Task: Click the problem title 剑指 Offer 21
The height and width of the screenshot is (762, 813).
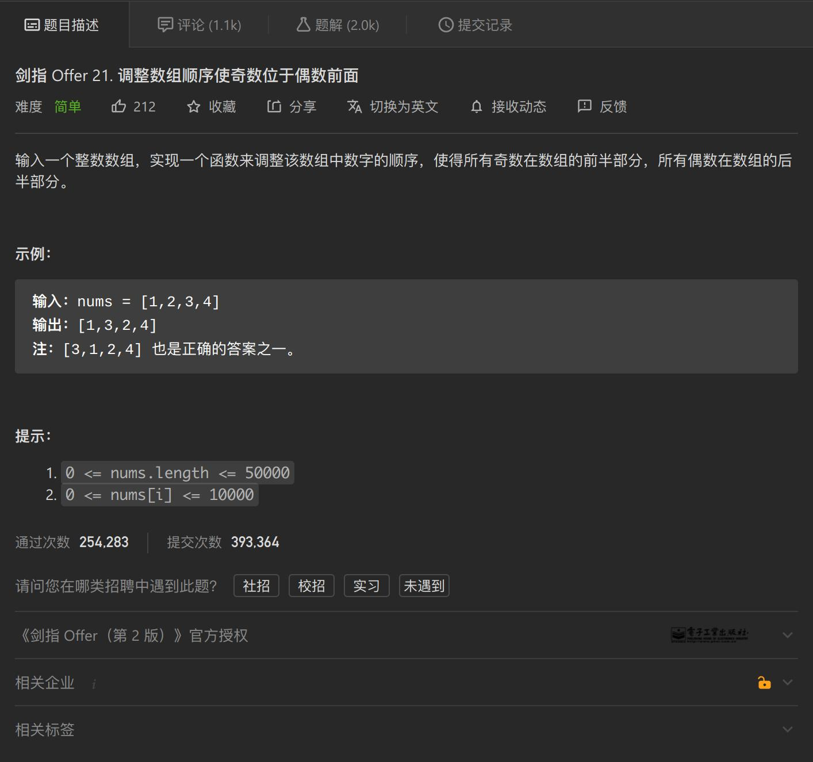Action: coord(187,75)
